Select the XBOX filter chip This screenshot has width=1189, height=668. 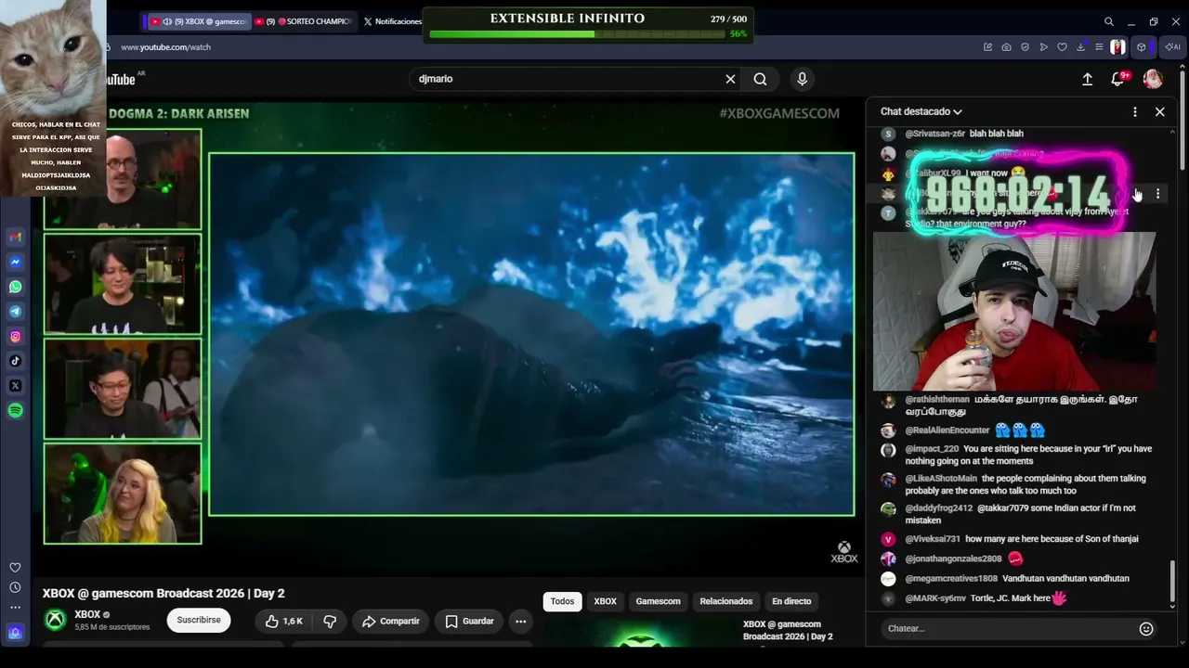[605, 601]
